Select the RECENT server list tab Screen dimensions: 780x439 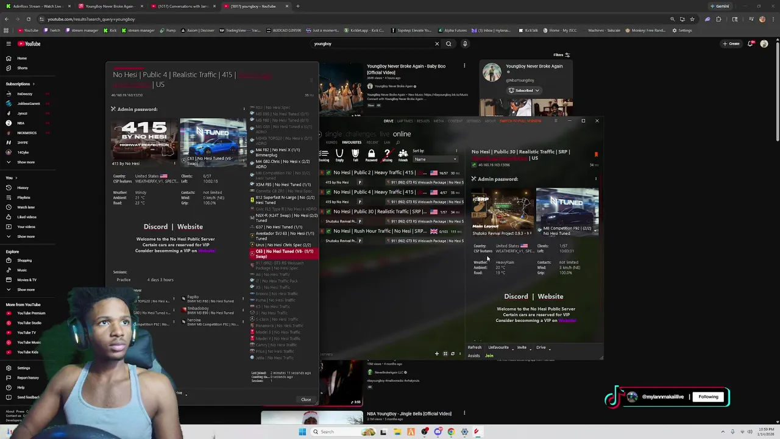(x=372, y=142)
